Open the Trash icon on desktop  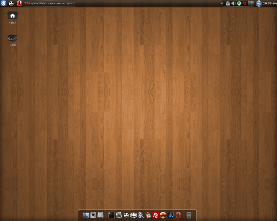(12, 41)
